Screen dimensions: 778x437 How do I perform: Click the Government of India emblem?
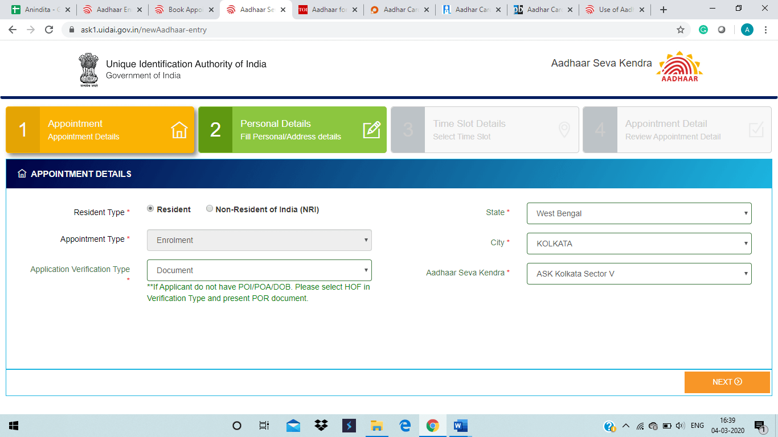(x=89, y=69)
